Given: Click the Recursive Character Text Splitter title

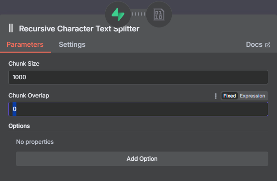Looking at the screenshot, I should coord(79,29).
